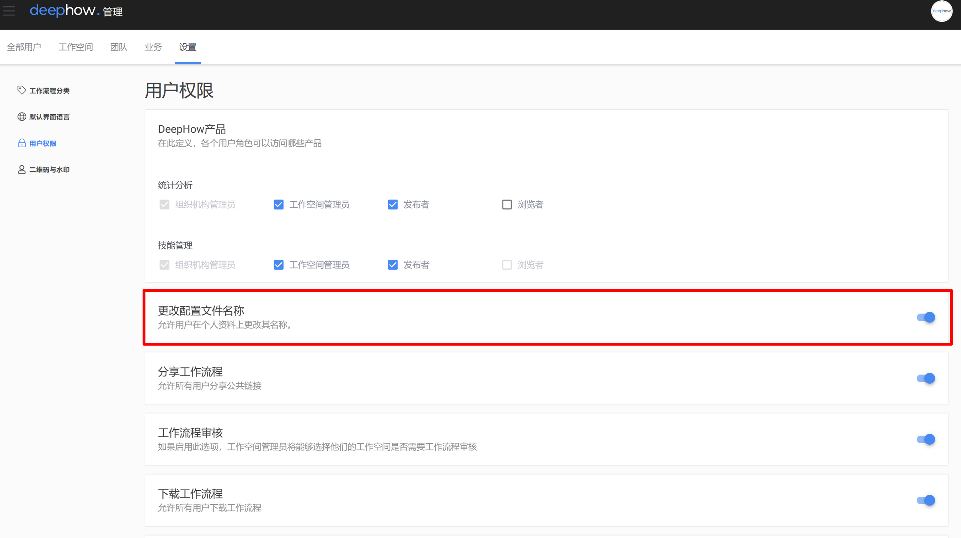The width and height of the screenshot is (961, 538).
Task: Click the 下载工作流程 title
Action: pos(190,494)
